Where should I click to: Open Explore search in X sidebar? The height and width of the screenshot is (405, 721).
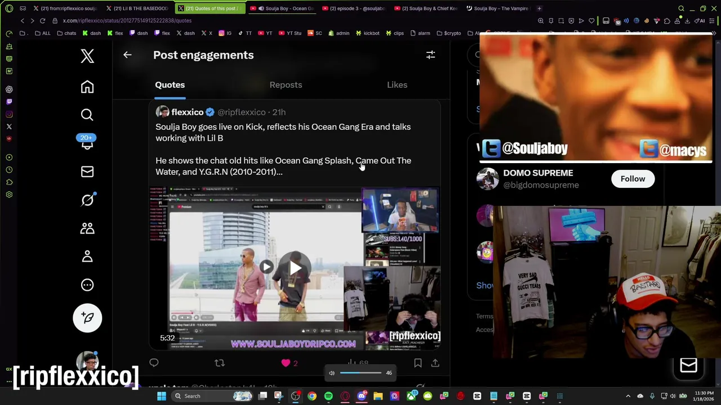[87, 115]
